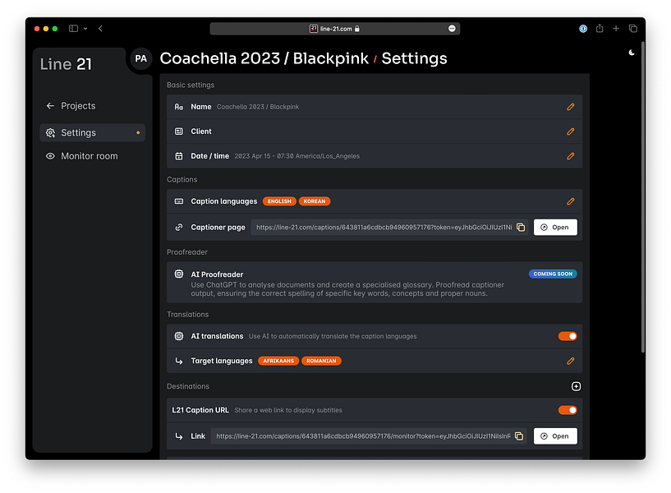Image resolution: width=671 pixels, height=493 pixels.
Task: Click the Safari share icon
Action: (600, 28)
